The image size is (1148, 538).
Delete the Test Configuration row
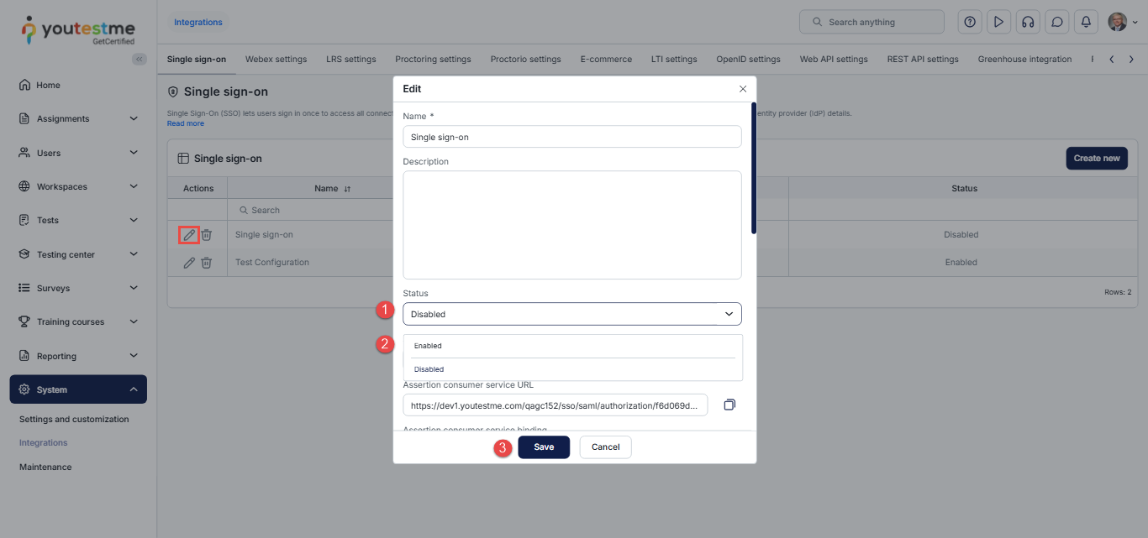207,263
